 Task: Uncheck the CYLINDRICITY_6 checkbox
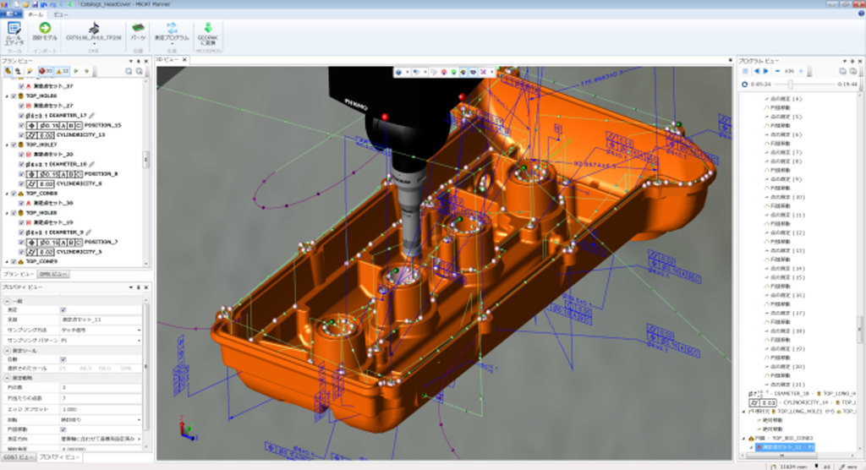point(21,183)
